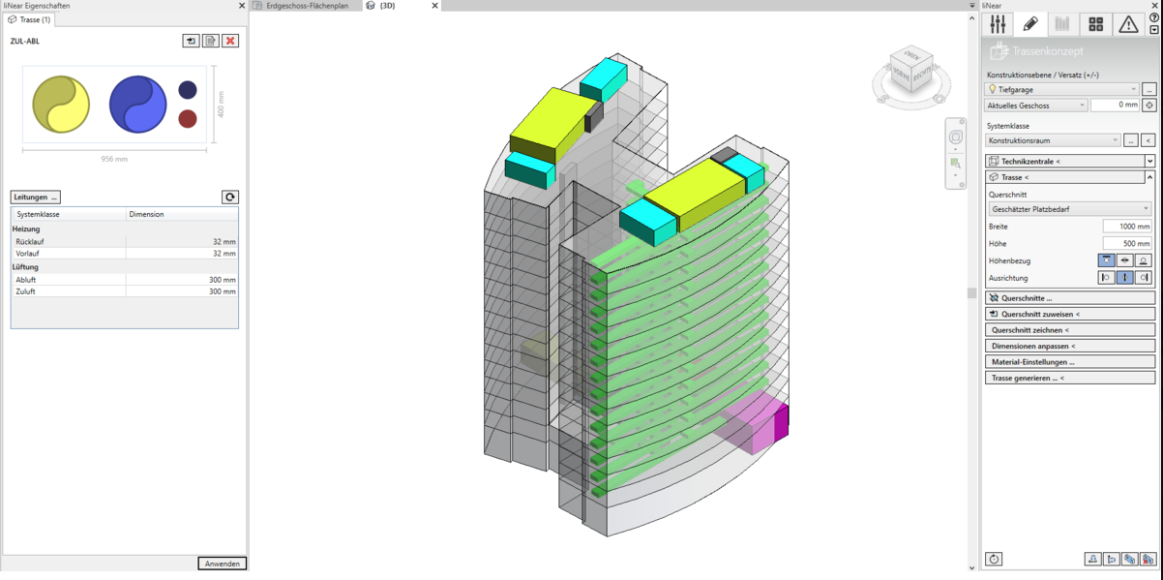Image resolution: width=1163 pixels, height=580 pixels.
Task: Click the yellow Zuluft duct circle swatch
Action: [61, 105]
